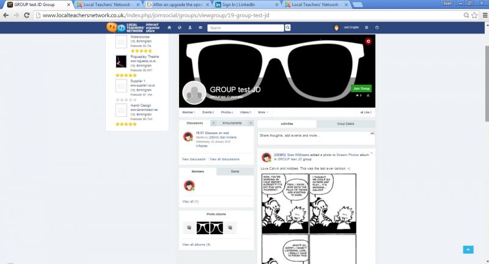Switch to After an upgrade browser tab
Viewport: 489px width, 264px height.
pos(178,5)
